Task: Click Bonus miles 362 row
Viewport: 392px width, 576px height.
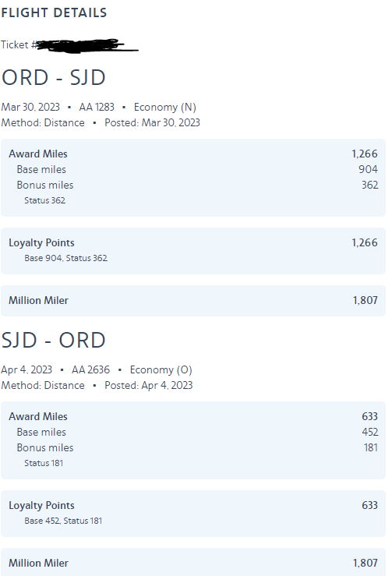Action: pos(197,185)
